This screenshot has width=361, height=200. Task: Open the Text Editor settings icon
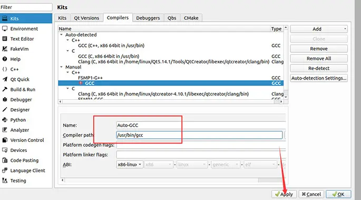(x=5, y=39)
